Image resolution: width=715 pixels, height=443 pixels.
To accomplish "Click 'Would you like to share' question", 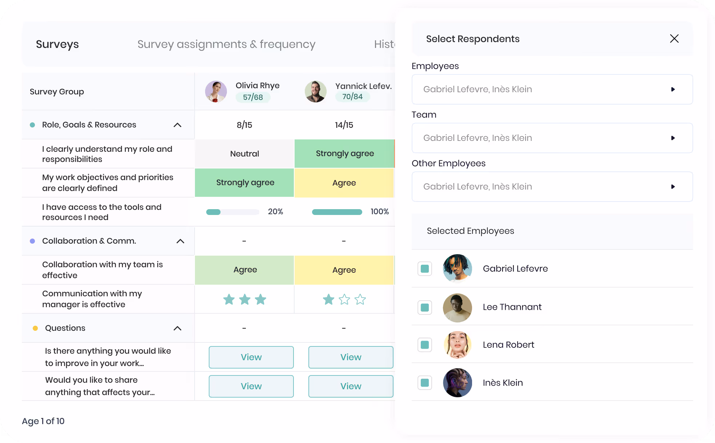I will pyautogui.click(x=100, y=386).
